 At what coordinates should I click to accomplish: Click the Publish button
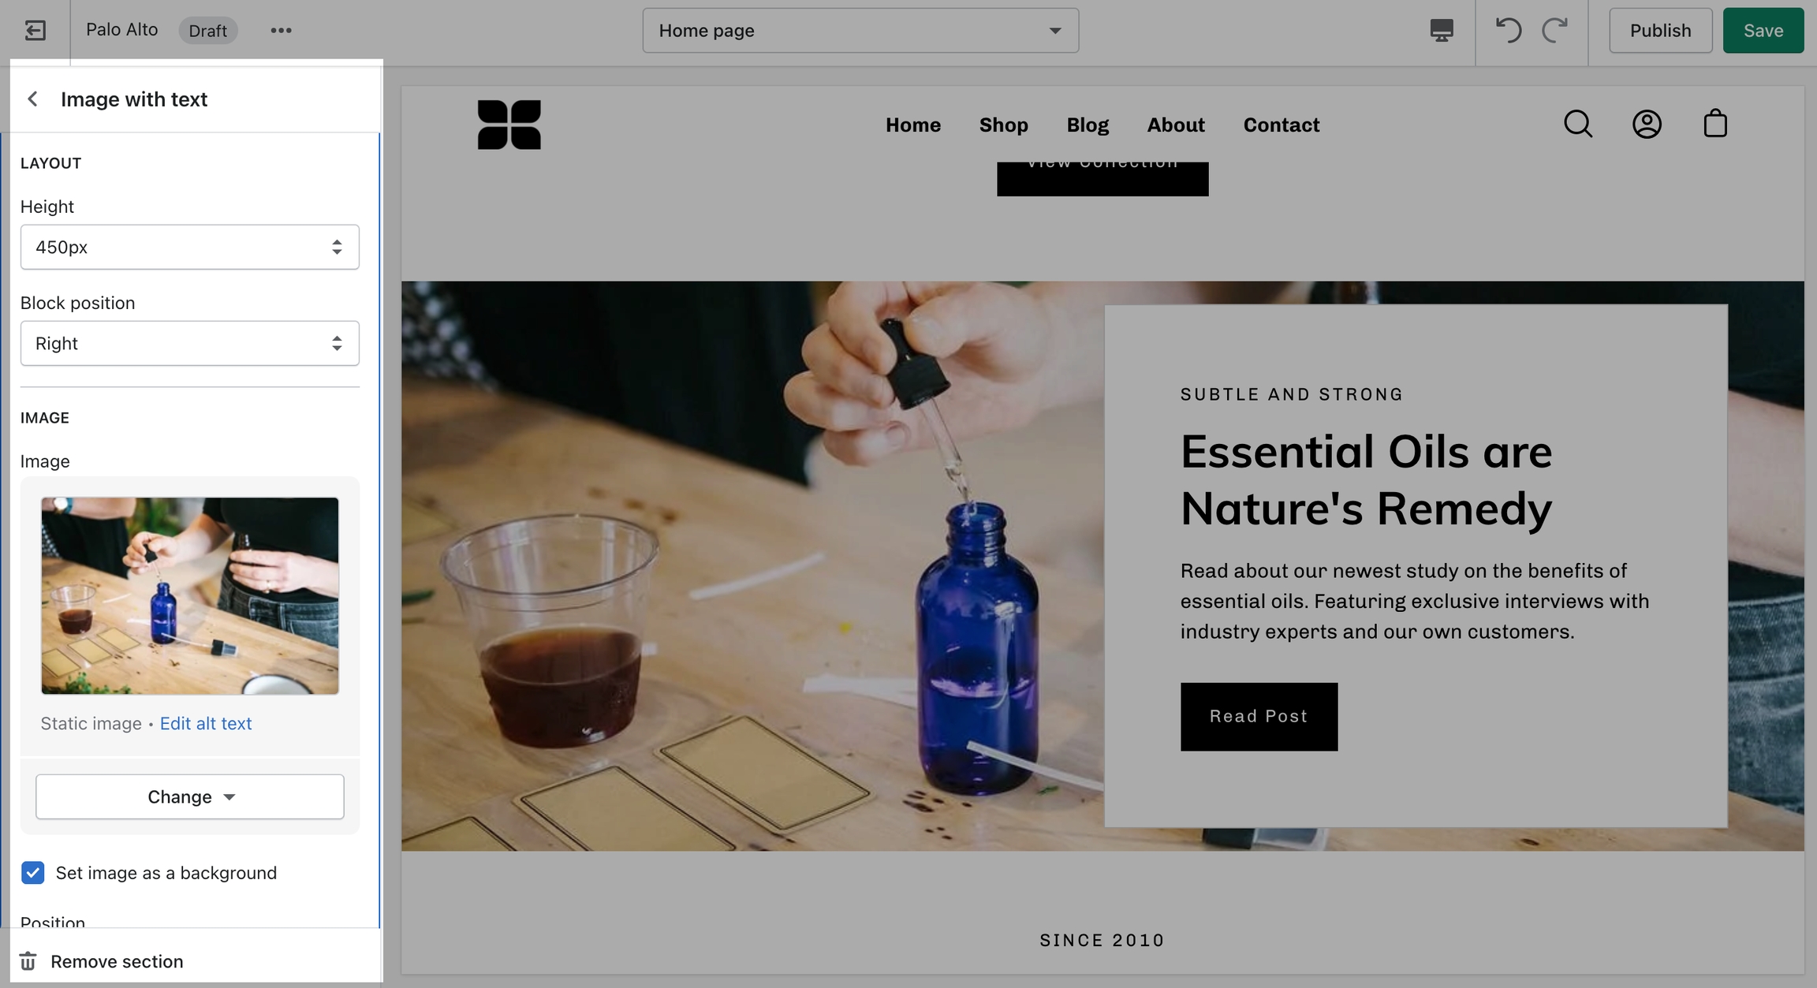pyautogui.click(x=1661, y=31)
